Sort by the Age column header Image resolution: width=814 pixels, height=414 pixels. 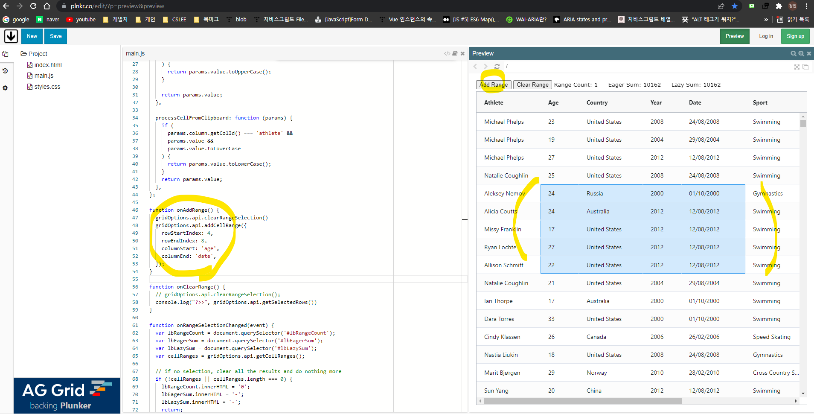(553, 102)
